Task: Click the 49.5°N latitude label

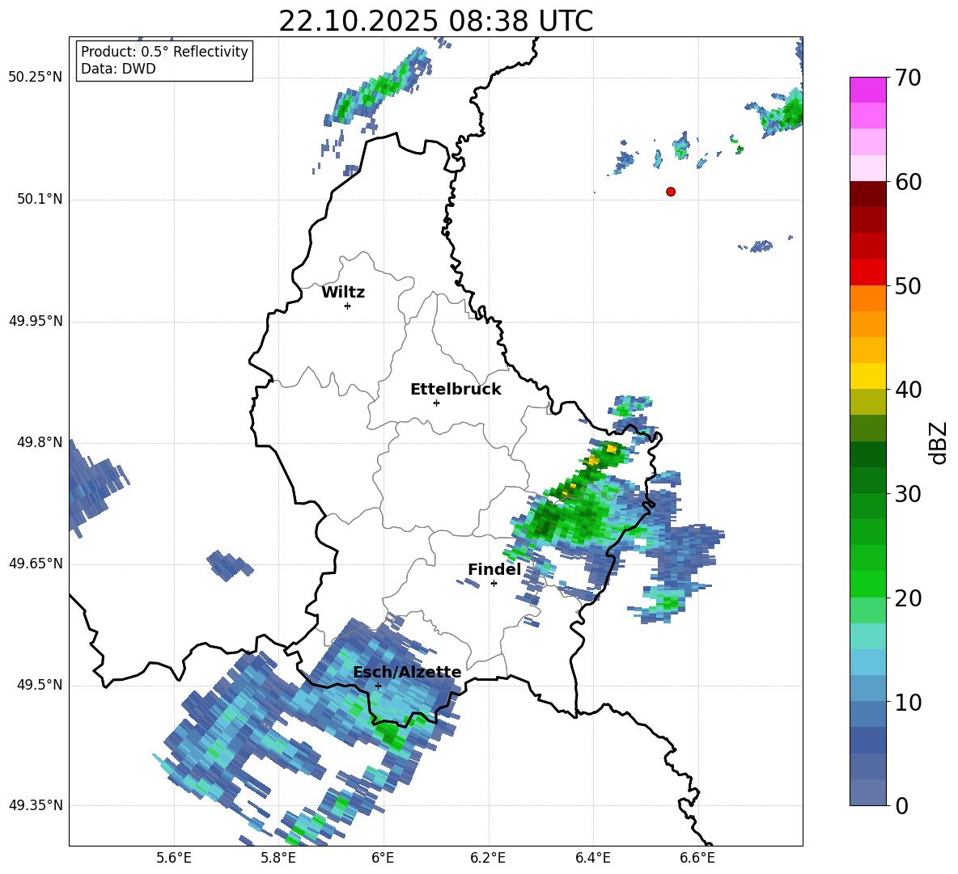Action: coord(40,685)
